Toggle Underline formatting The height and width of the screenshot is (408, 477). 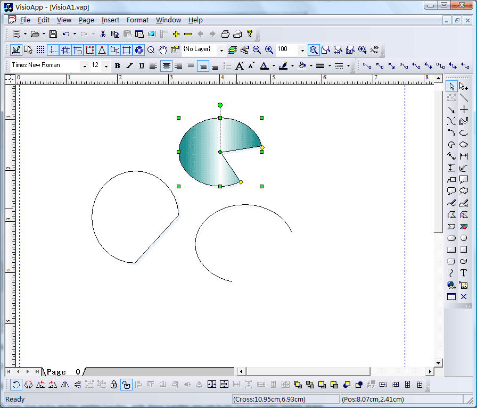(142, 66)
